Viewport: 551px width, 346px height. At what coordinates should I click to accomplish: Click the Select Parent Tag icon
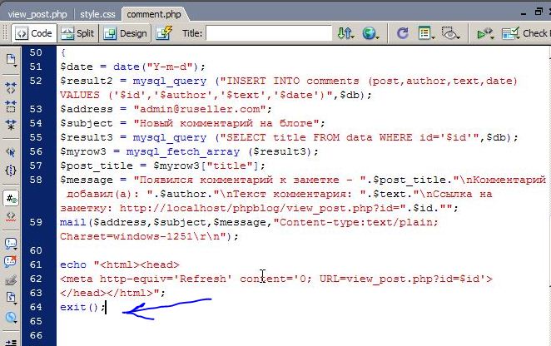[x=11, y=151]
